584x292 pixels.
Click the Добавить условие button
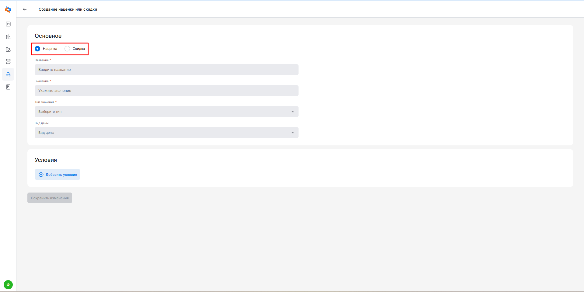(x=58, y=175)
